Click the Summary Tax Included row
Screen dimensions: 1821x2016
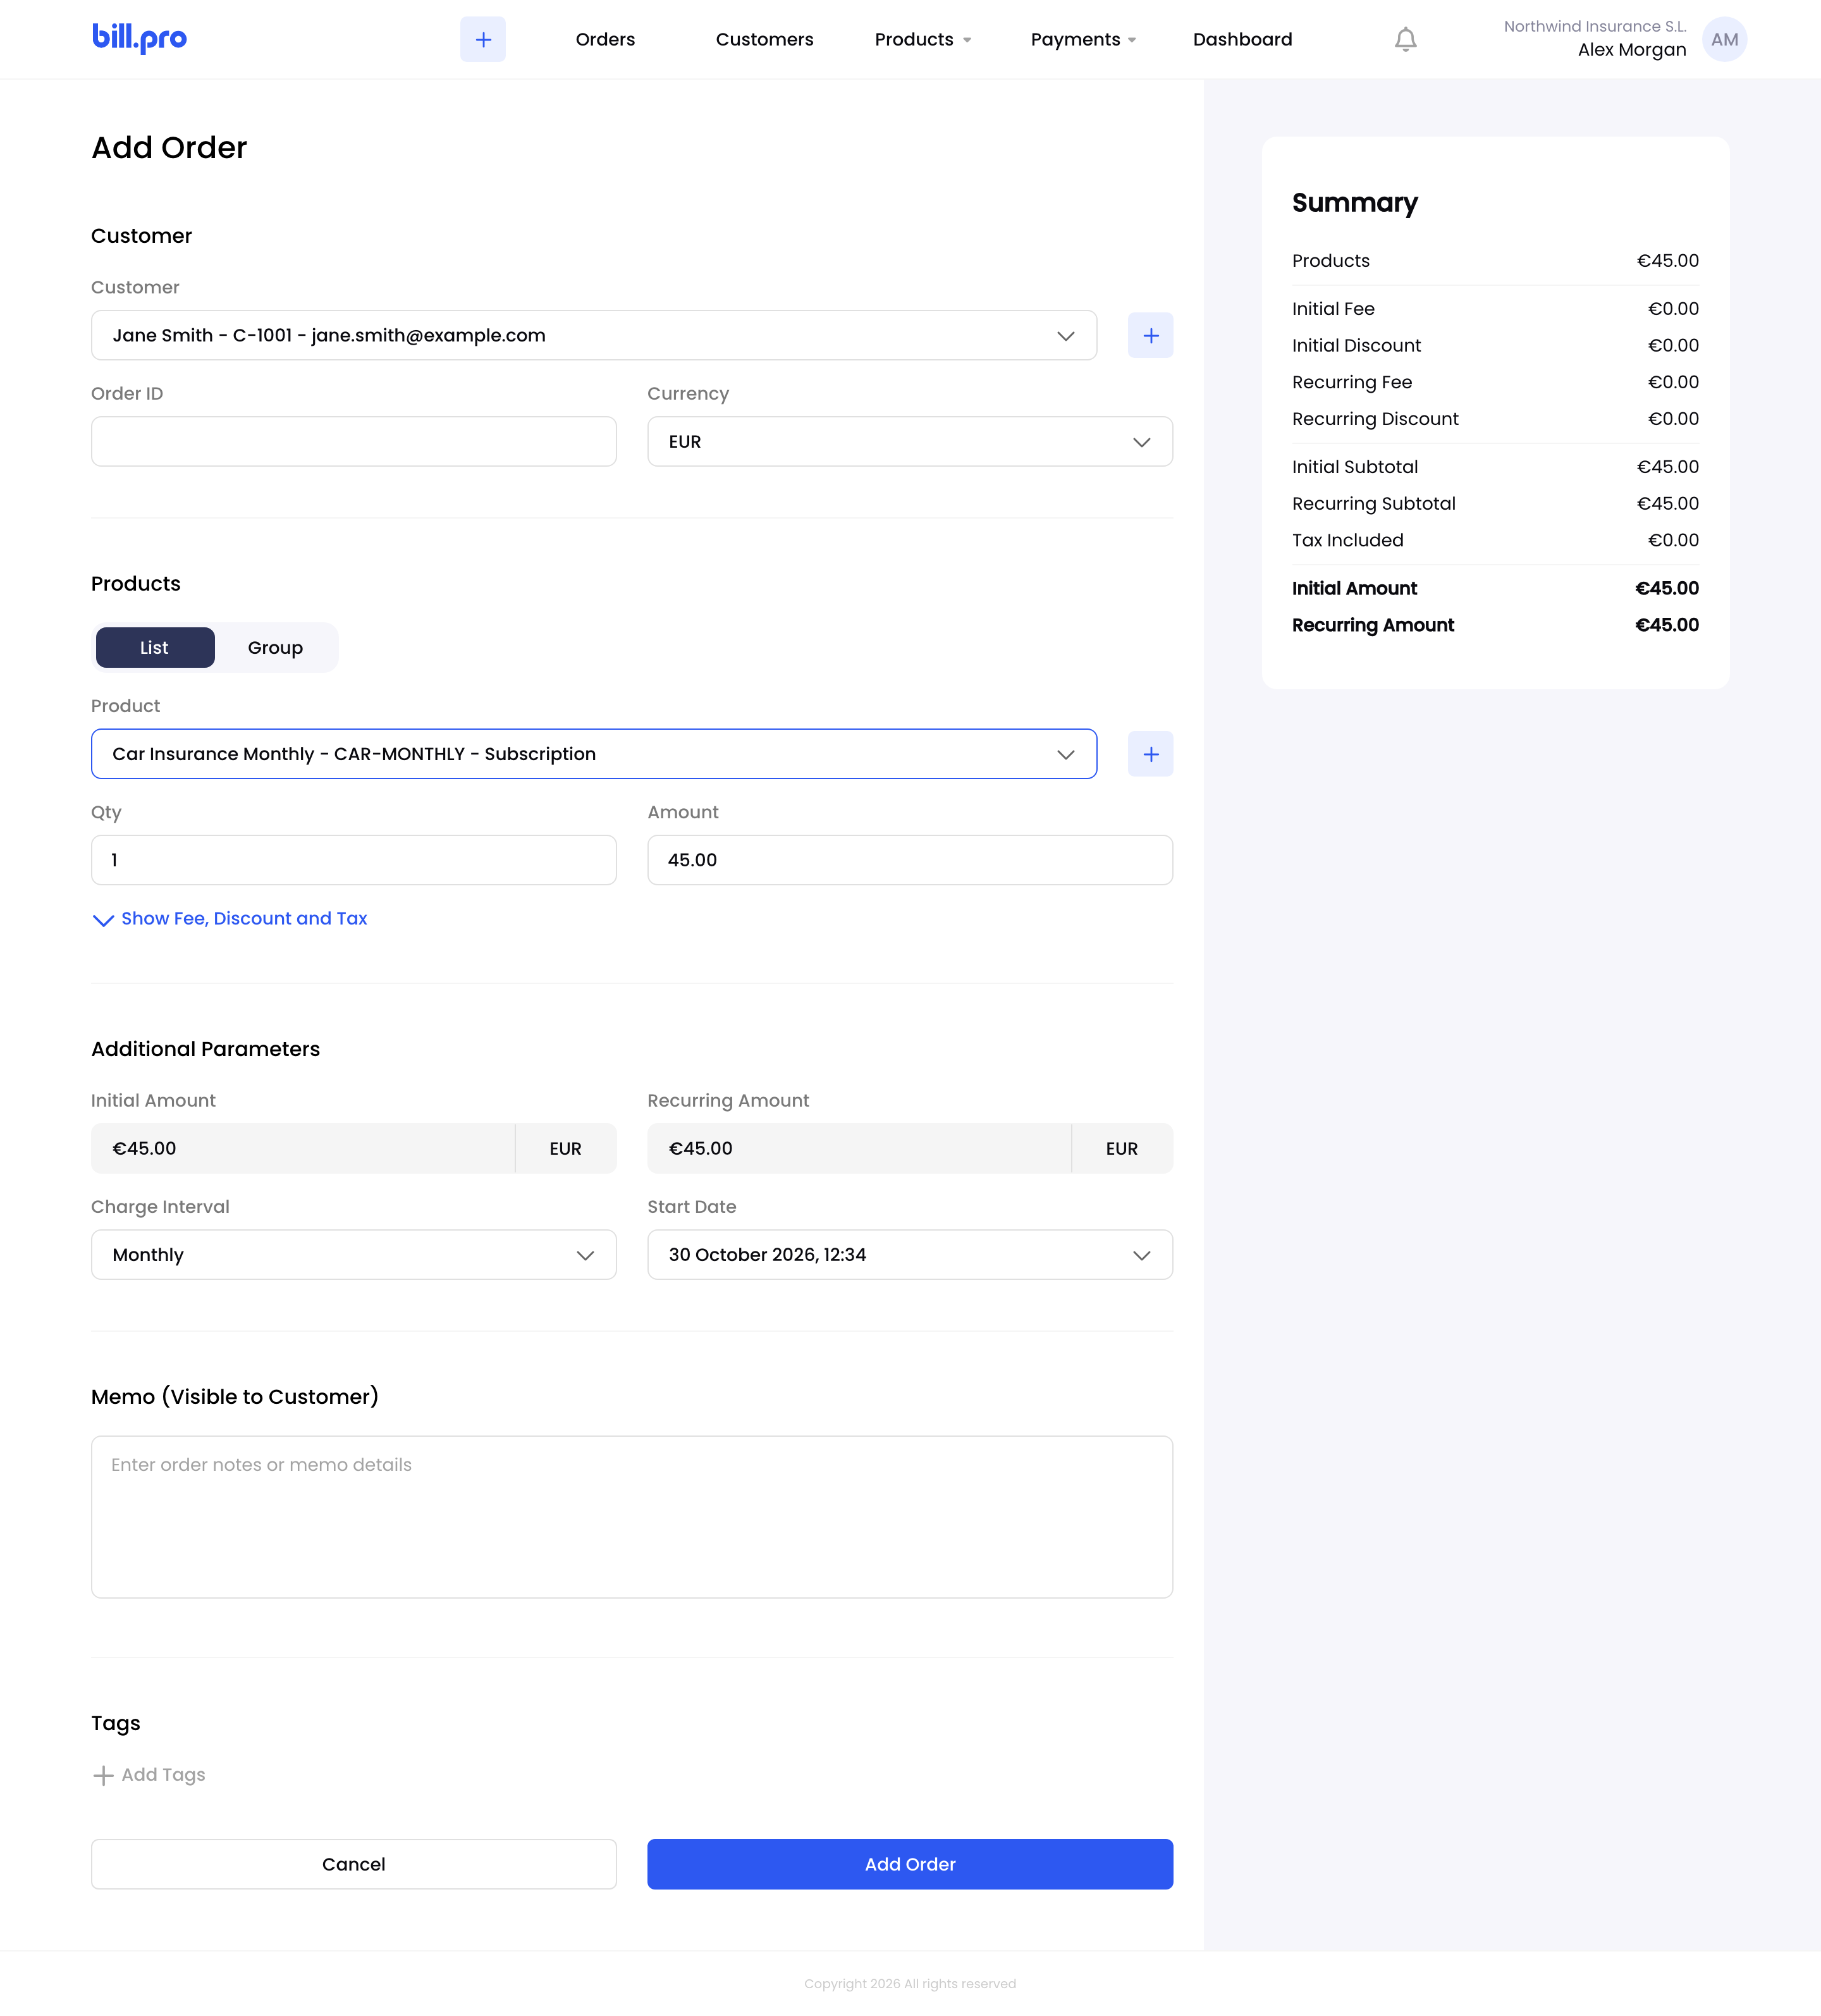coord(1495,540)
